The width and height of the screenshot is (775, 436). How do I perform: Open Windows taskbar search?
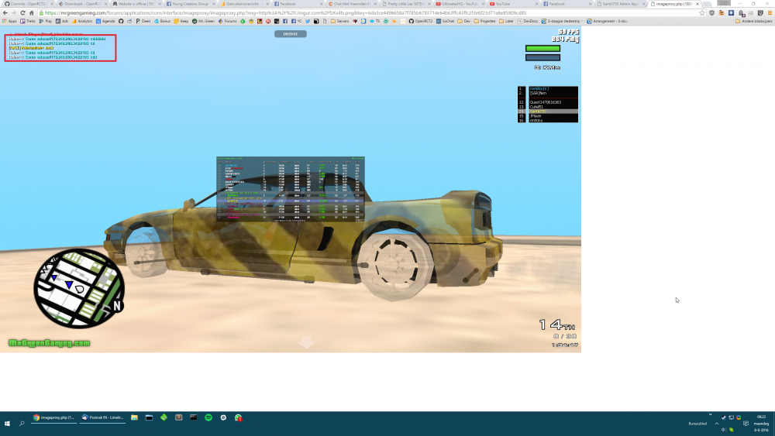point(22,424)
